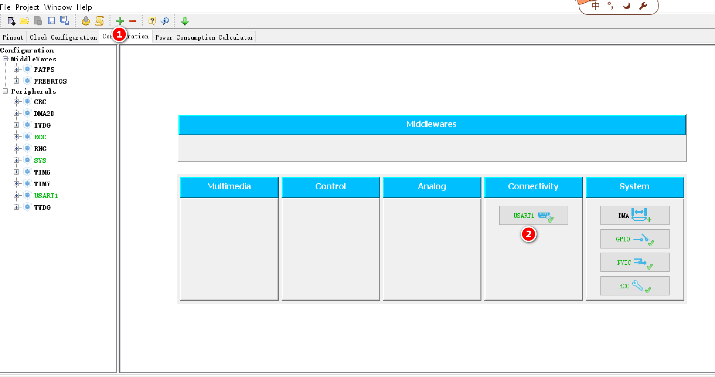This screenshot has height=377, width=715.
Task: Click the New Project toolbar icon
Action: click(11, 21)
